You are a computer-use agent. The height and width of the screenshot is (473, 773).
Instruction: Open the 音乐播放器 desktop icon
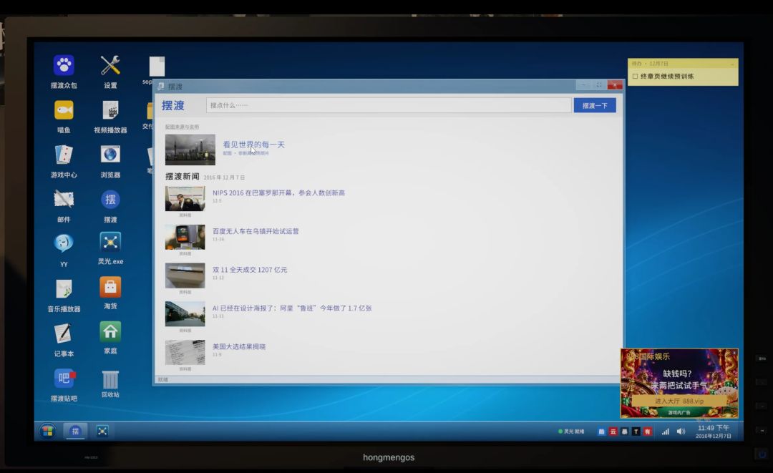coord(64,289)
